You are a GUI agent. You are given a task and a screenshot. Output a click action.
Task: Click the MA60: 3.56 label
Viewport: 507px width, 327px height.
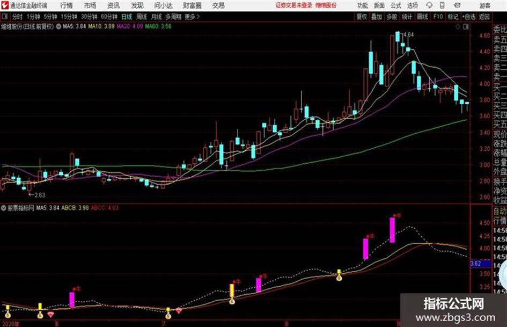[158, 26]
